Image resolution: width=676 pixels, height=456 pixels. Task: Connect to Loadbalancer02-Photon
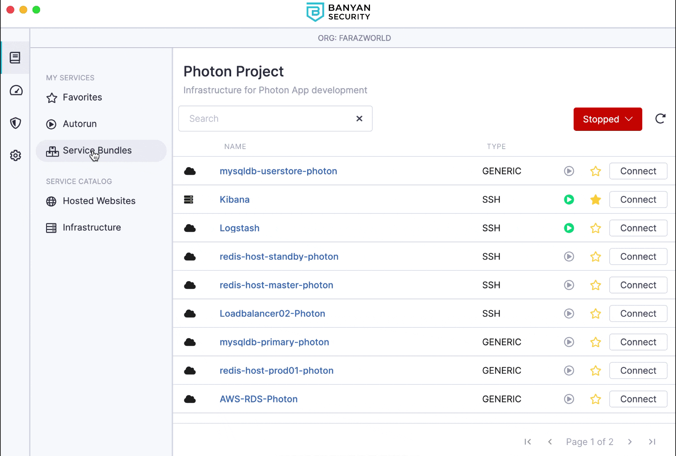pyautogui.click(x=638, y=313)
